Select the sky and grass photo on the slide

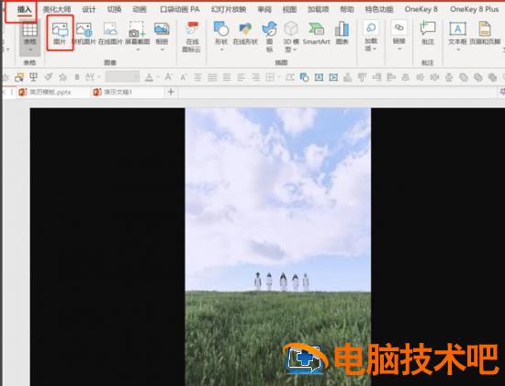click(x=278, y=247)
